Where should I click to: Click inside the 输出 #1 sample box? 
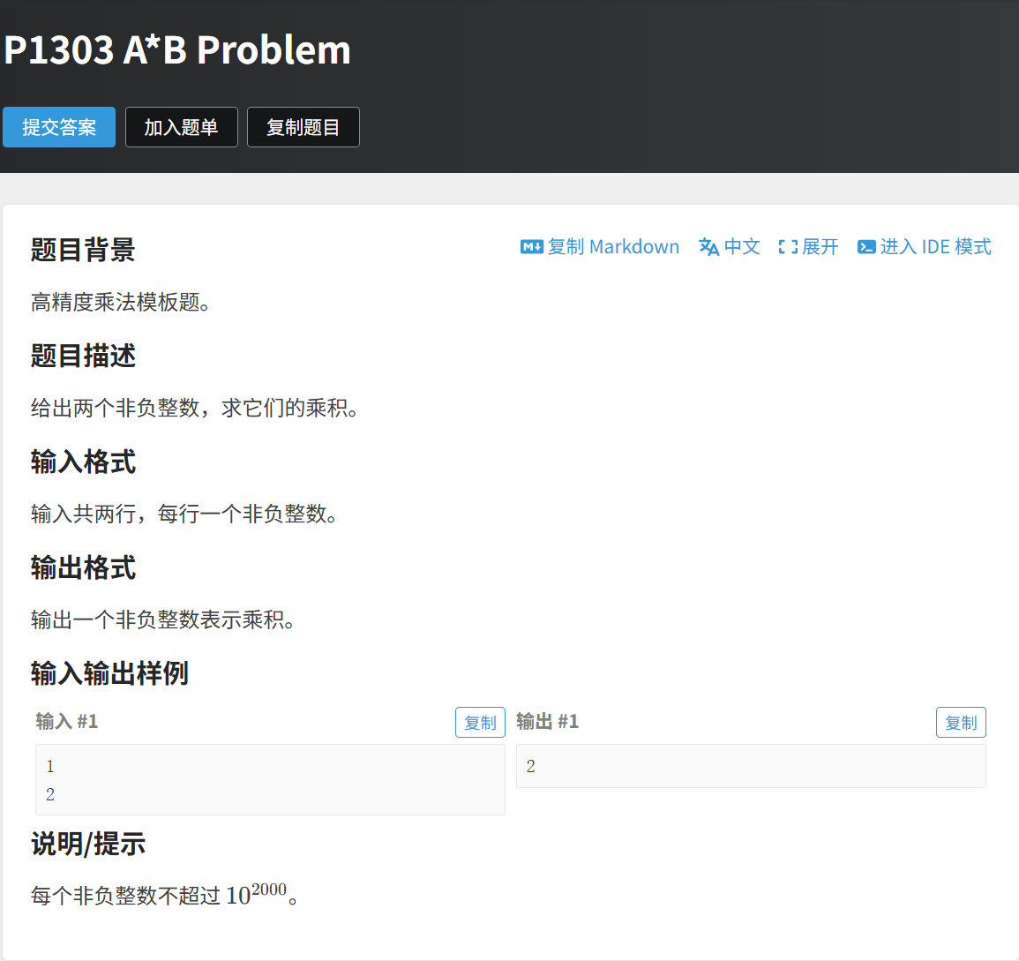click(752, 766)
